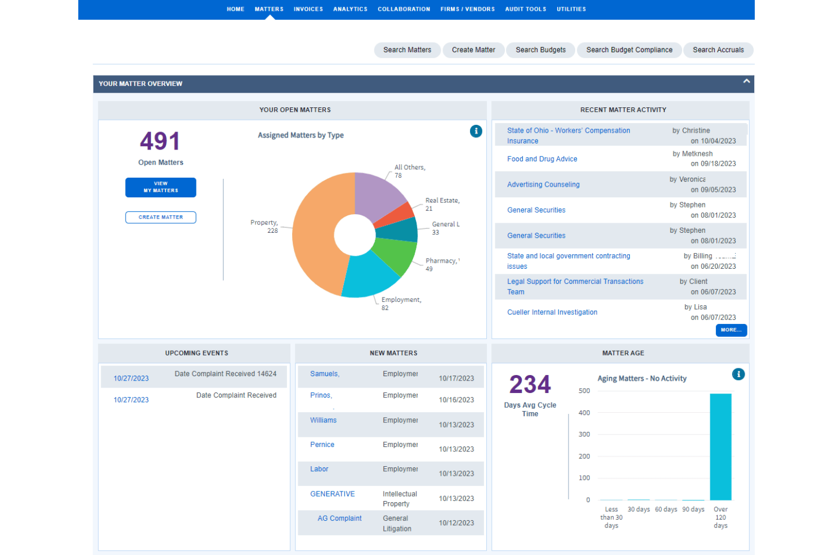Screen dimensions: 833x555
Task: Click 'Employment, 82' pie label
Action: 401,304
